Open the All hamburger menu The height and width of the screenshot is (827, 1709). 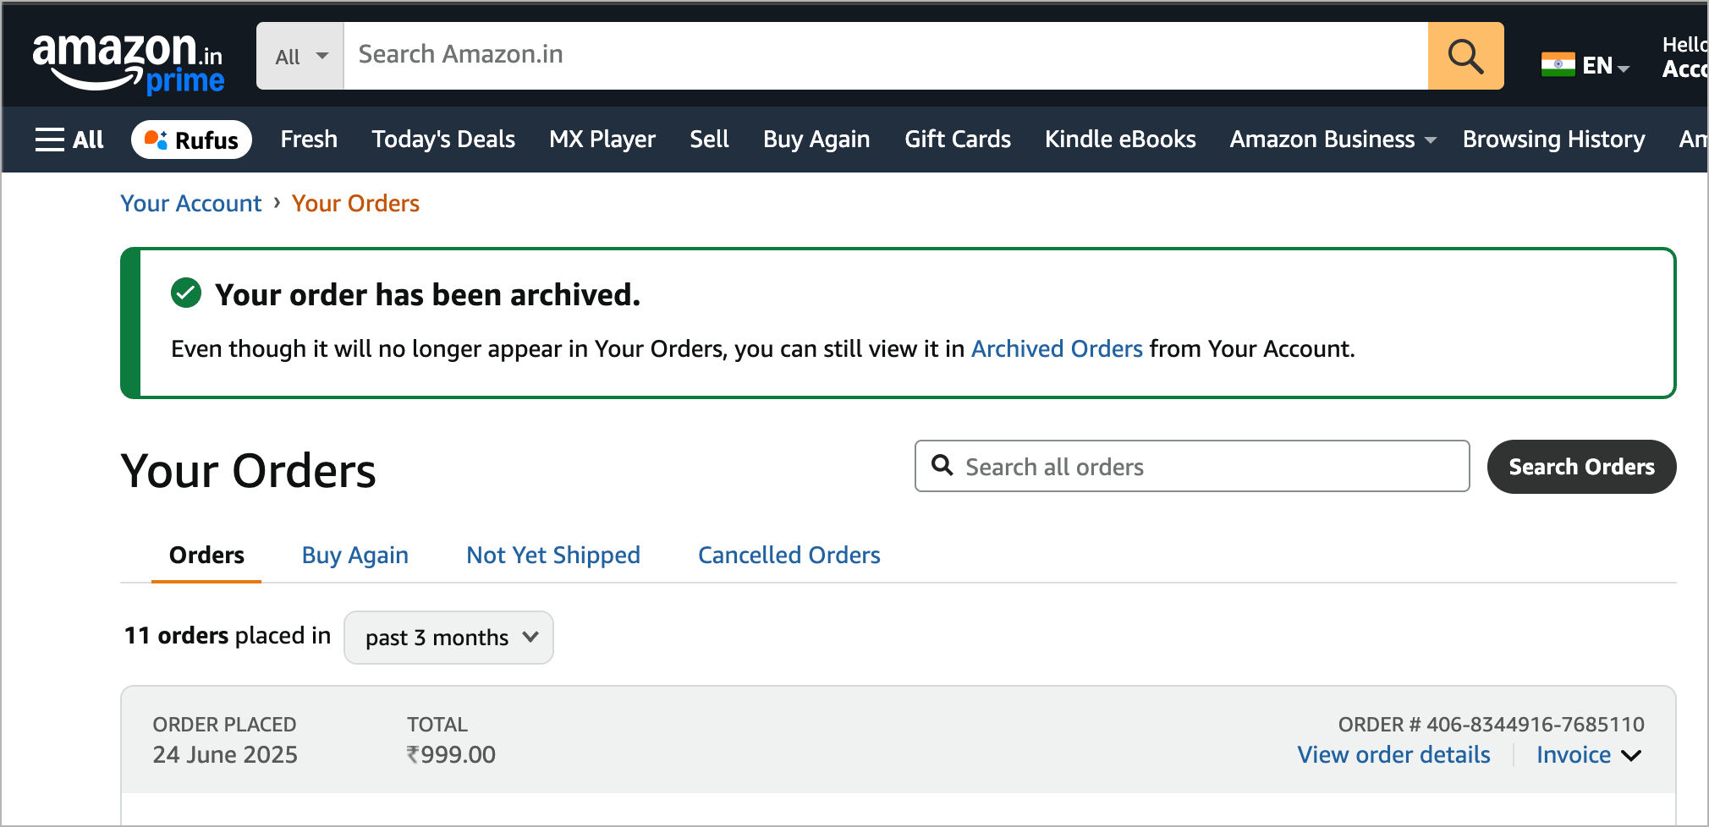pos(69,140)
